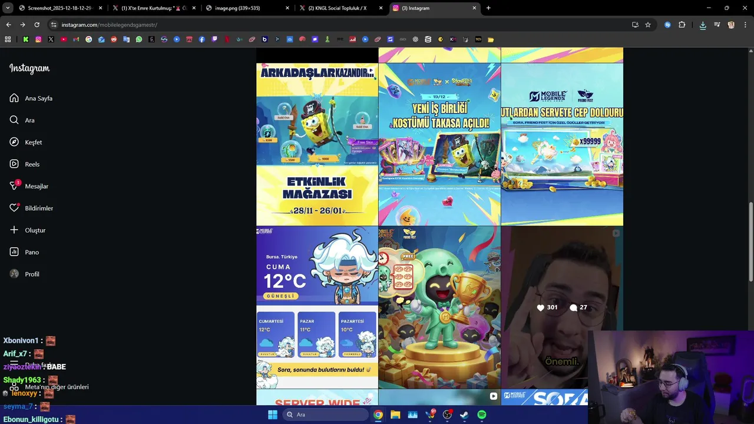Open Extensions puzzle icon
This screenshot has width=754, height=424.
coord(682,25)
